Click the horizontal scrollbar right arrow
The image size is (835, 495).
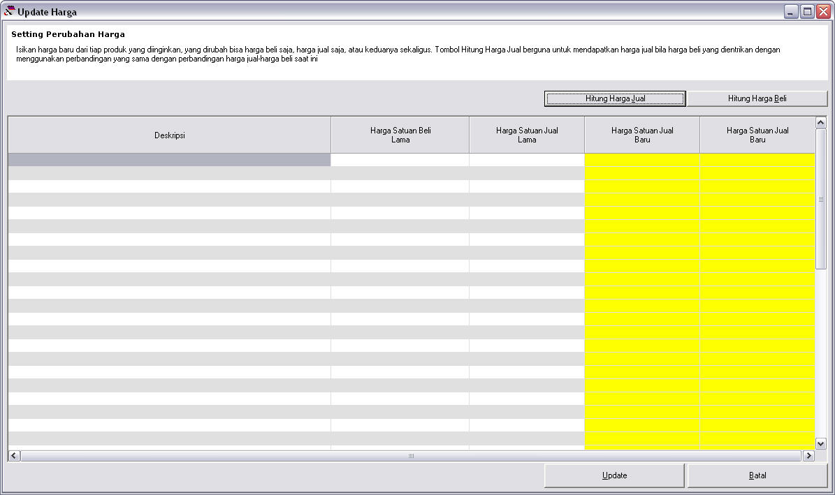(808, 456)
